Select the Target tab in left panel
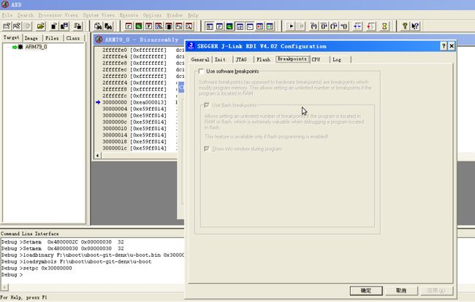 (x=11, y=37)
